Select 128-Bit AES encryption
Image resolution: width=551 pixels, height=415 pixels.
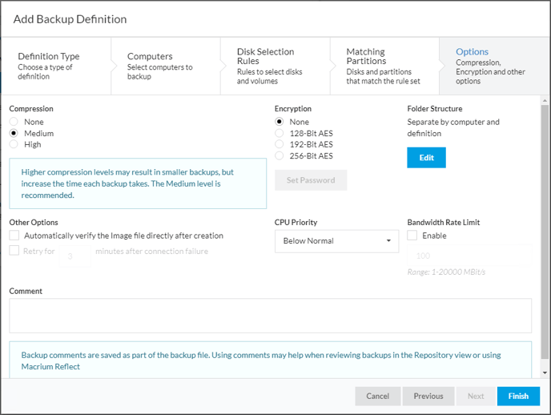[x=280, y=133]
